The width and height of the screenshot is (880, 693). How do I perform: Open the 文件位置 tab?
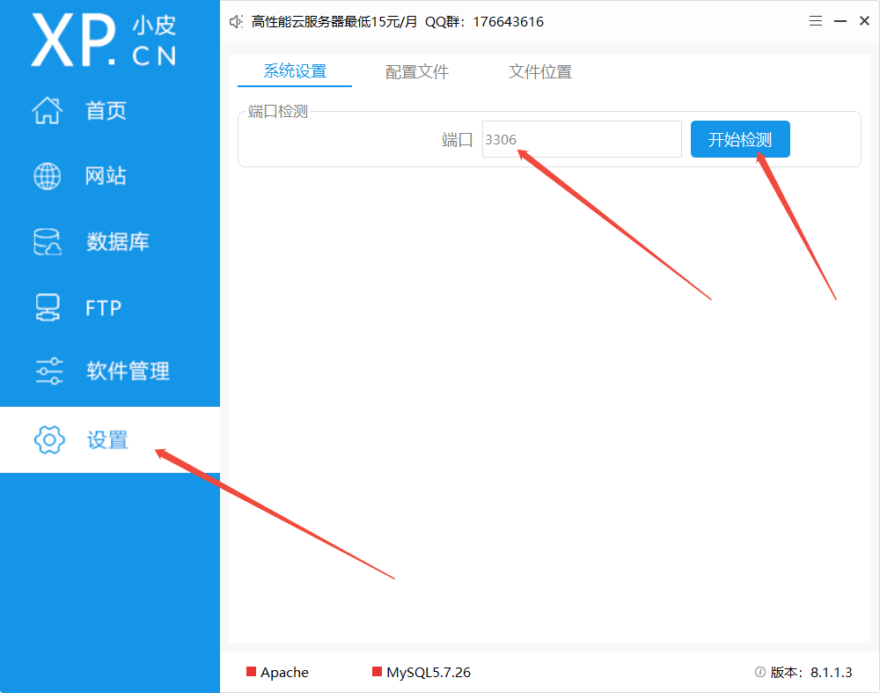point(540,72)
